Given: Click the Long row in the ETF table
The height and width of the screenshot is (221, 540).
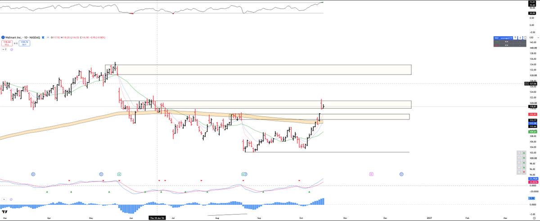Looking at the screenshot, I should [510, 41].
